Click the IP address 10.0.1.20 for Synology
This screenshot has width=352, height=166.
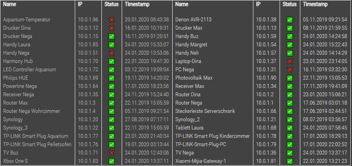coord(88,120)
